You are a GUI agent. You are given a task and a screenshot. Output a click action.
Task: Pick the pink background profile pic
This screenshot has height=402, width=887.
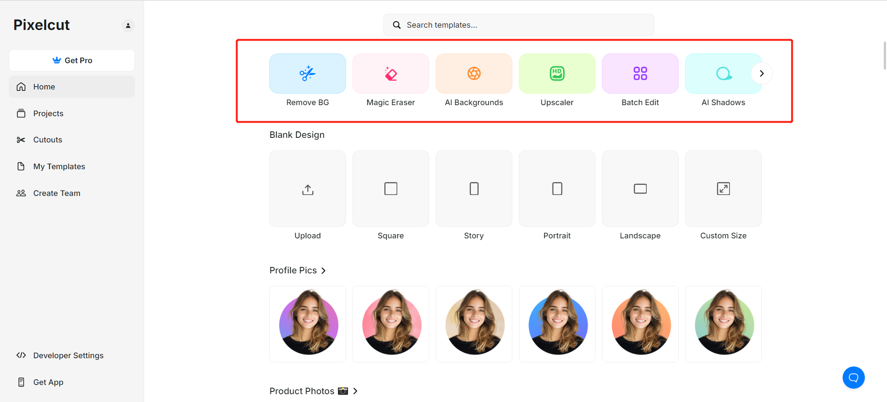pyautogui.click(x=391, y=324)
